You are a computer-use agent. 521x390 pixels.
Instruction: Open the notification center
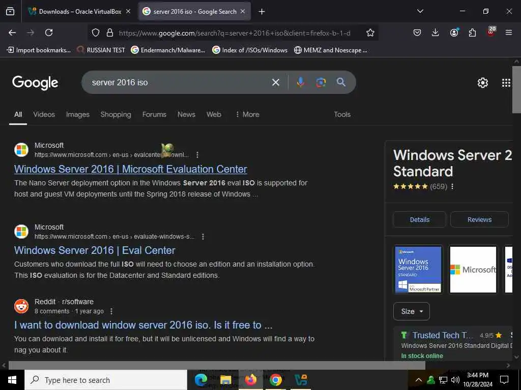click(x=504, y=380)
